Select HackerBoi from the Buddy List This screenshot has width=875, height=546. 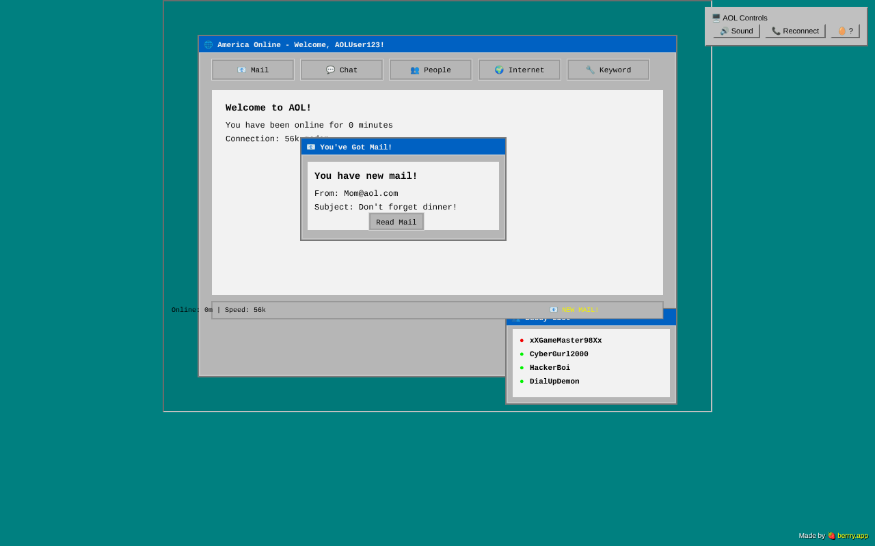click(550, 367)
